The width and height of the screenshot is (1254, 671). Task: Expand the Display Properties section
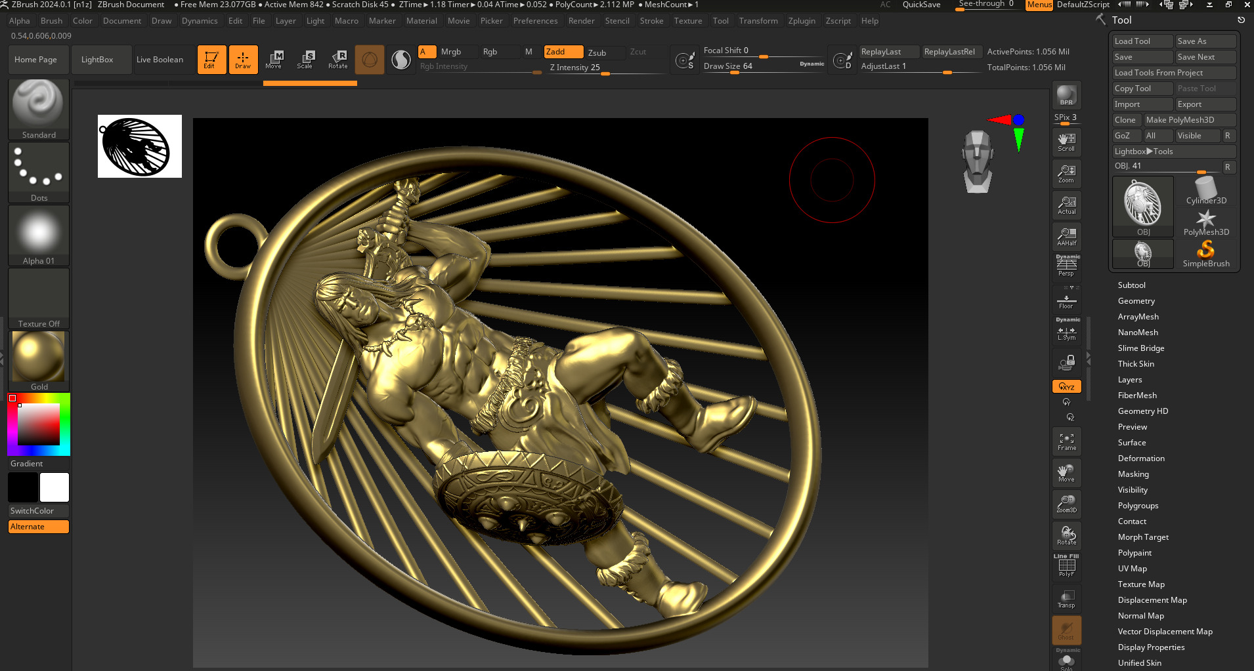pos(1151,647)
